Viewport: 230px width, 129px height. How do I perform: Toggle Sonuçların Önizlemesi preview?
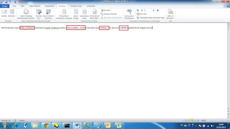tap(129, 14)
